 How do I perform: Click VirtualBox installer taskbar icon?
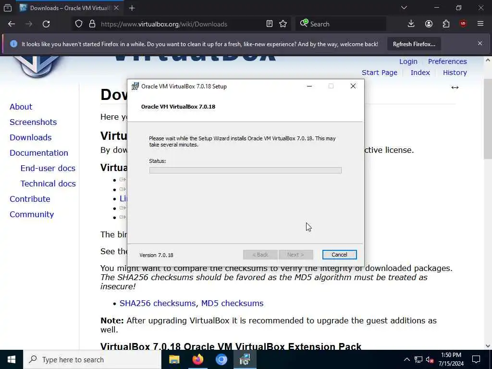[x=245, y=359]
